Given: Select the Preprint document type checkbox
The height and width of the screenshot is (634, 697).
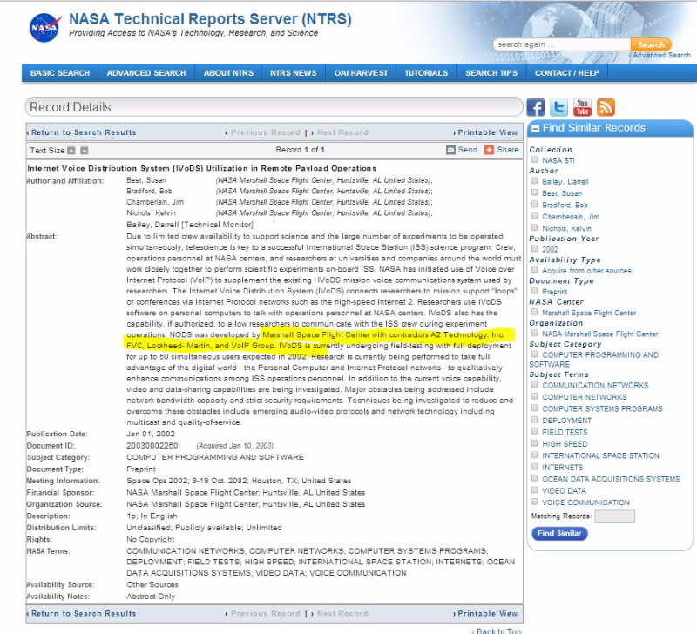Looking at the screenshot, I should tap(534, 292).
